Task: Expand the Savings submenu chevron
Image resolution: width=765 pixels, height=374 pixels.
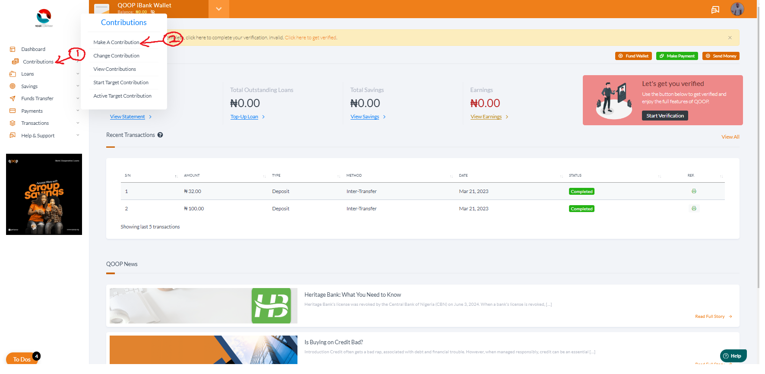Action: (78, 86)
